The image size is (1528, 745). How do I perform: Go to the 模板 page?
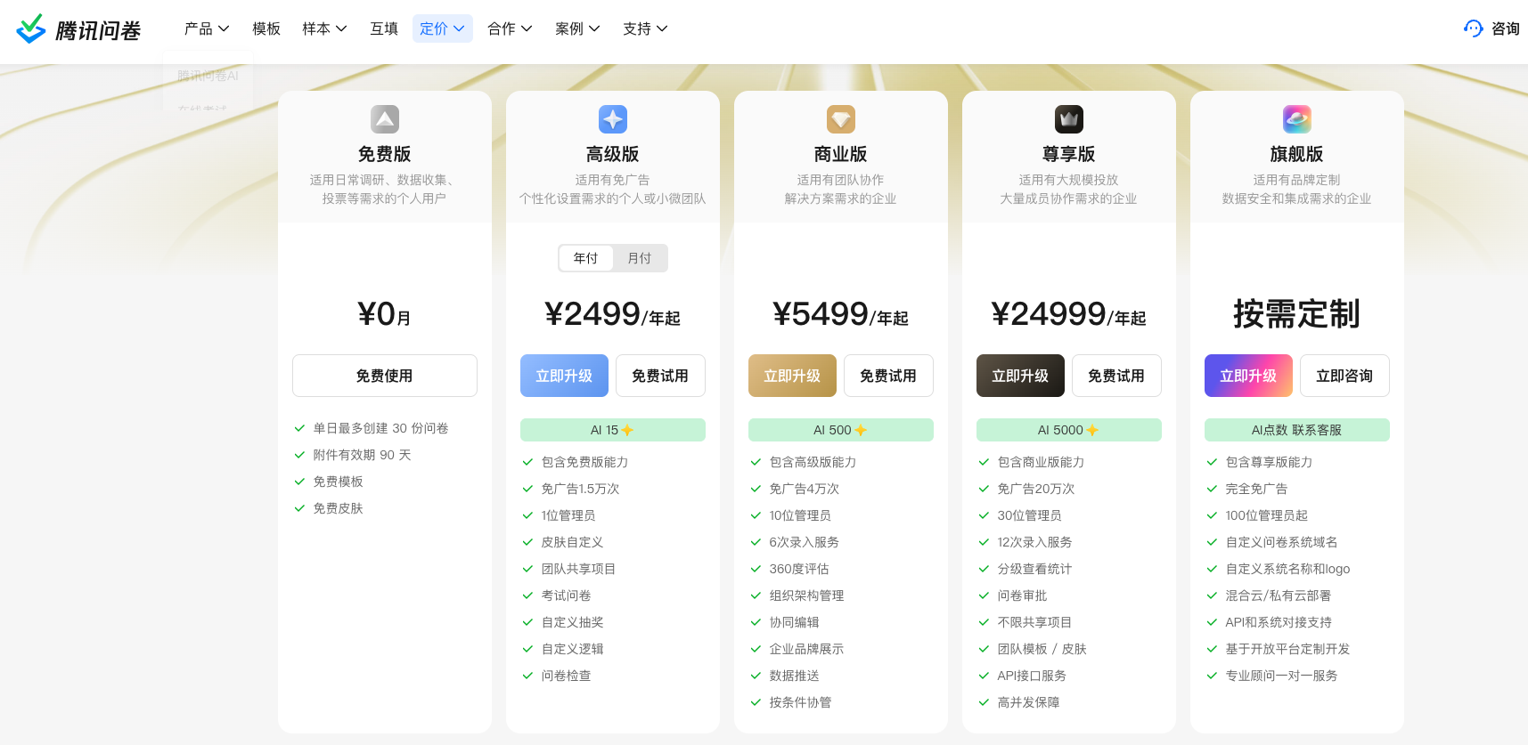(x=266, y=28)
